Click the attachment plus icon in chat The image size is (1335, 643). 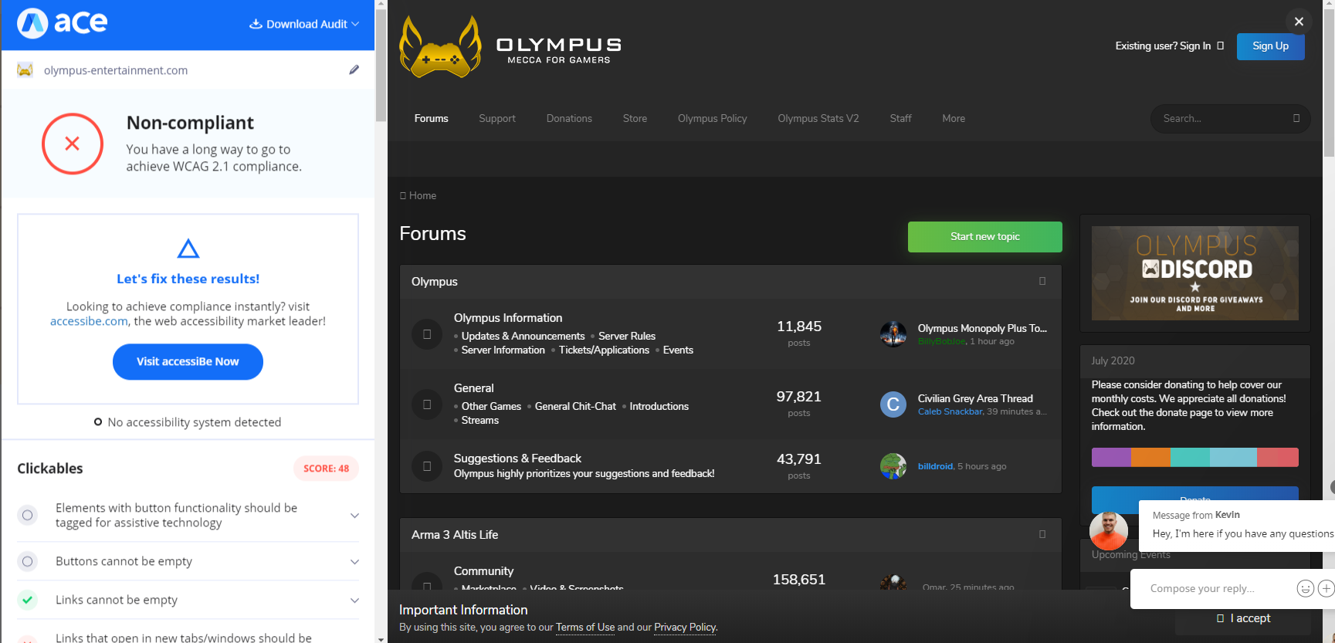coord(1327,588)
